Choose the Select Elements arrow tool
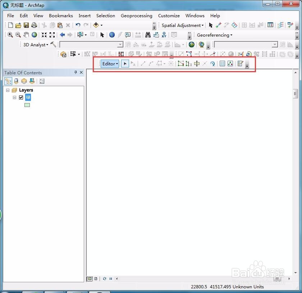This screenshot has width=302, height=293. pos(102,35)
